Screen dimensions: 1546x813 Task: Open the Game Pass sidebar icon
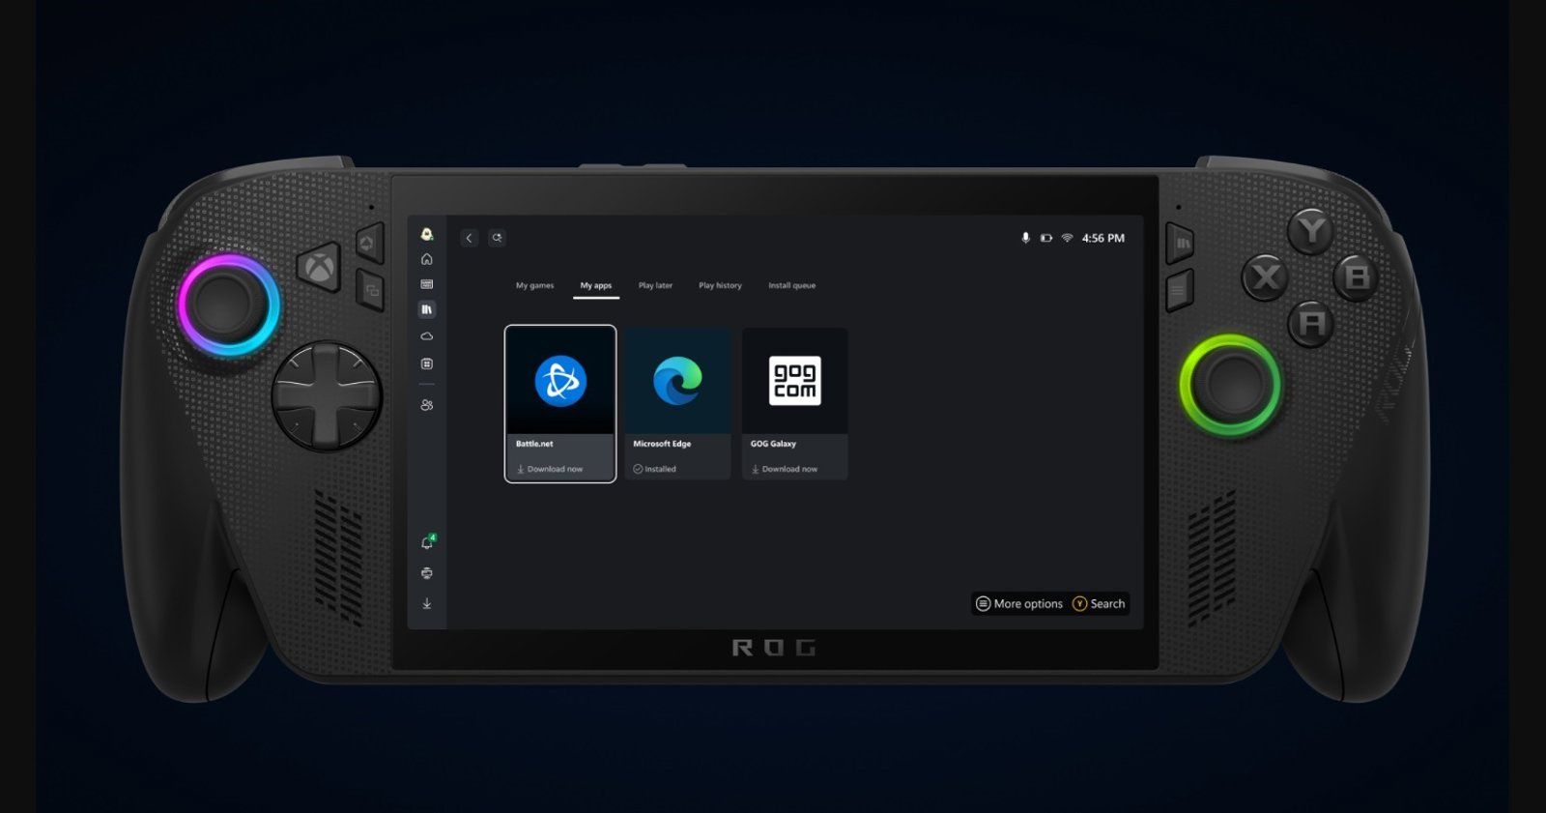(427, 284)
